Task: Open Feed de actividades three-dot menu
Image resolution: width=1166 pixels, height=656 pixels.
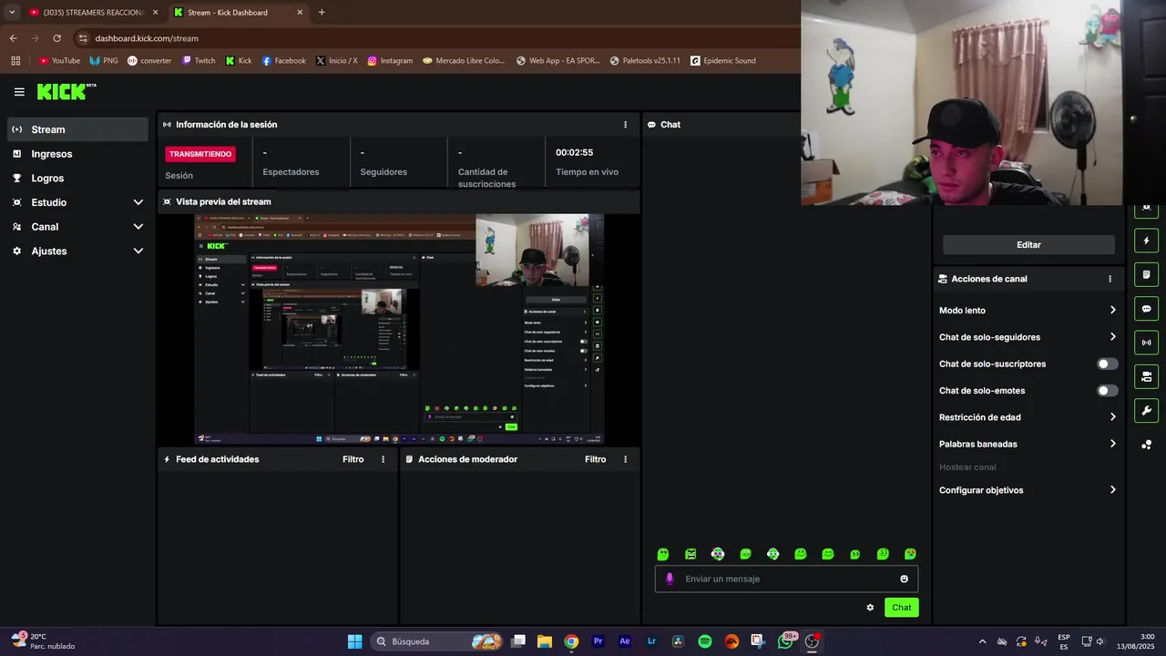Action: pyautogui.click(x=383, y=459)
